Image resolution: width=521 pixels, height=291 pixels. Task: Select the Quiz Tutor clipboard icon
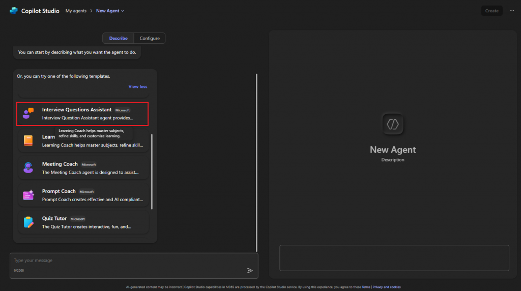click(28, 222)
